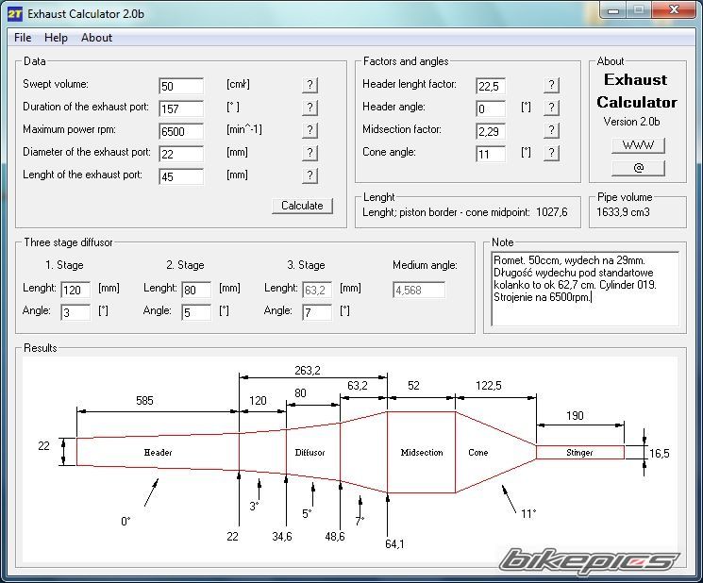This screenshot has height=583, width=703.
Task: Click the WWW button
Action: point(638,145)
